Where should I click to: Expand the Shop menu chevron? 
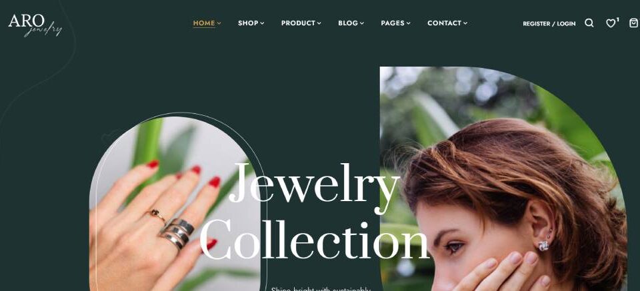click(x=262, y=23)
